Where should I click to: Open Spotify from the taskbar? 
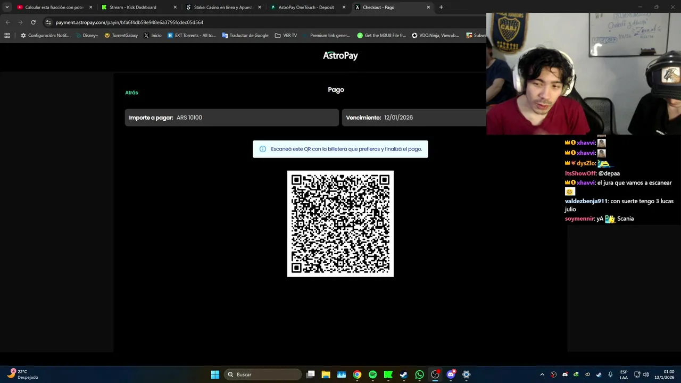pyautogui.click(x=372, y=374)
